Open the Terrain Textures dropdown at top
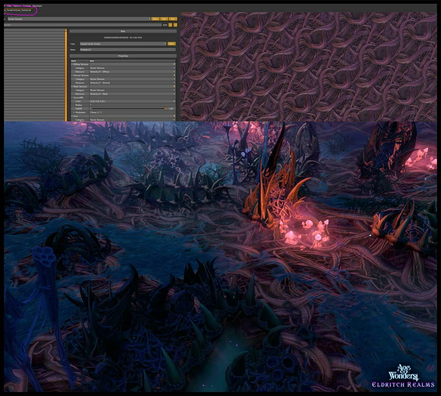 pyautogui.click(x=149, y=19)
